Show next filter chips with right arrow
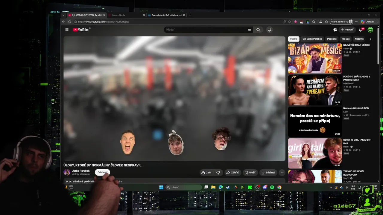 370,39
